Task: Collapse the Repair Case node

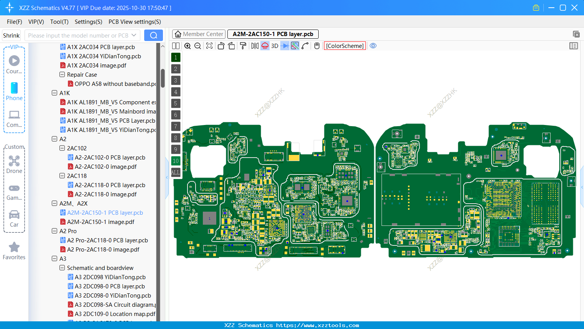Action: point(62,74)
